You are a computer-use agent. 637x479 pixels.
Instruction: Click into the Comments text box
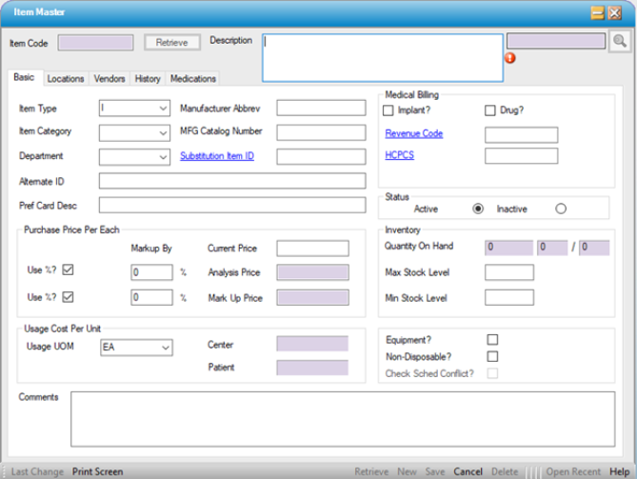(343, 417)
